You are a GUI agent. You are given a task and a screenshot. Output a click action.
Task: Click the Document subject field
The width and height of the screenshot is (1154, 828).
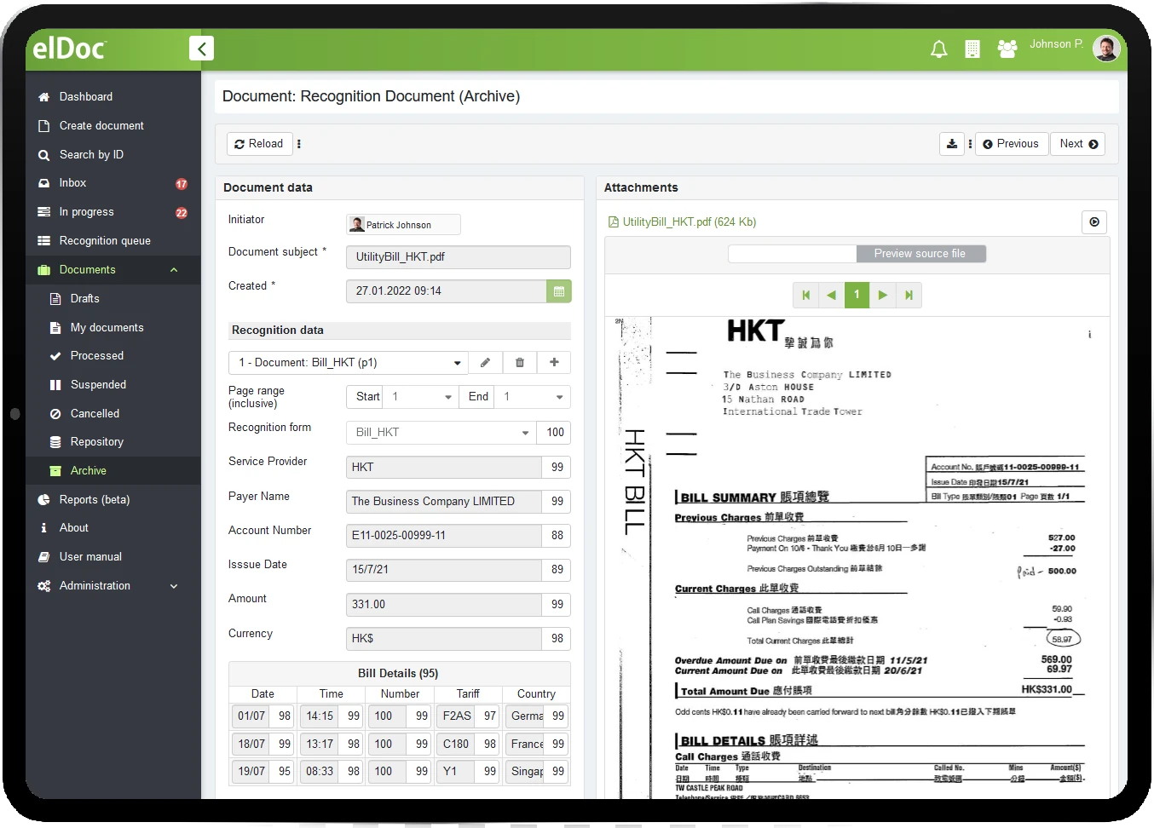459,257
